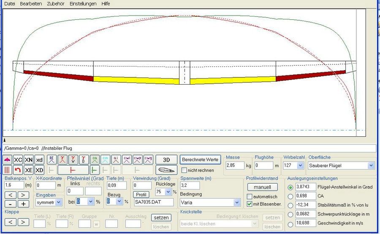Click the Berechnete Werte button
Image resolution: width=380 pixels, height=234 pixels.
coord(200,160)
